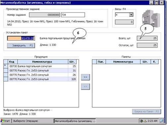Click code cell 00730
The height and width of the screenshot is (125, 167).
click(x=13, y=66)
